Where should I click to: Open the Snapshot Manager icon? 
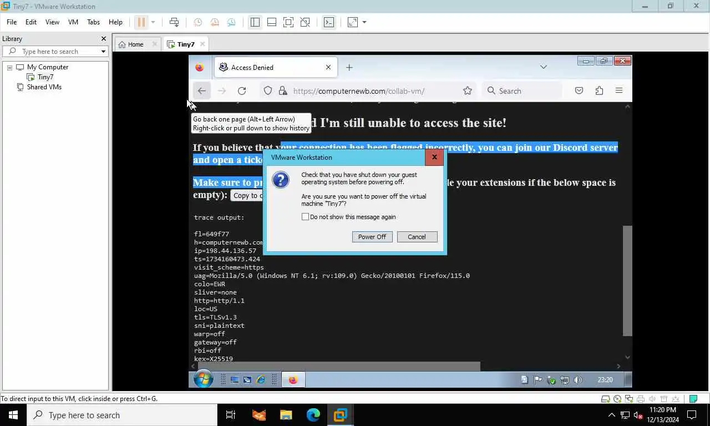click(x=231, y=22)
